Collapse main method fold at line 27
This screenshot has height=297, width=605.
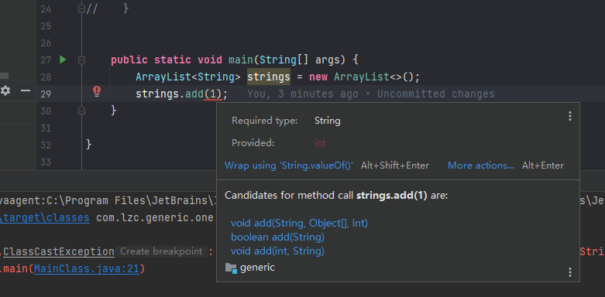click(81, 60)
